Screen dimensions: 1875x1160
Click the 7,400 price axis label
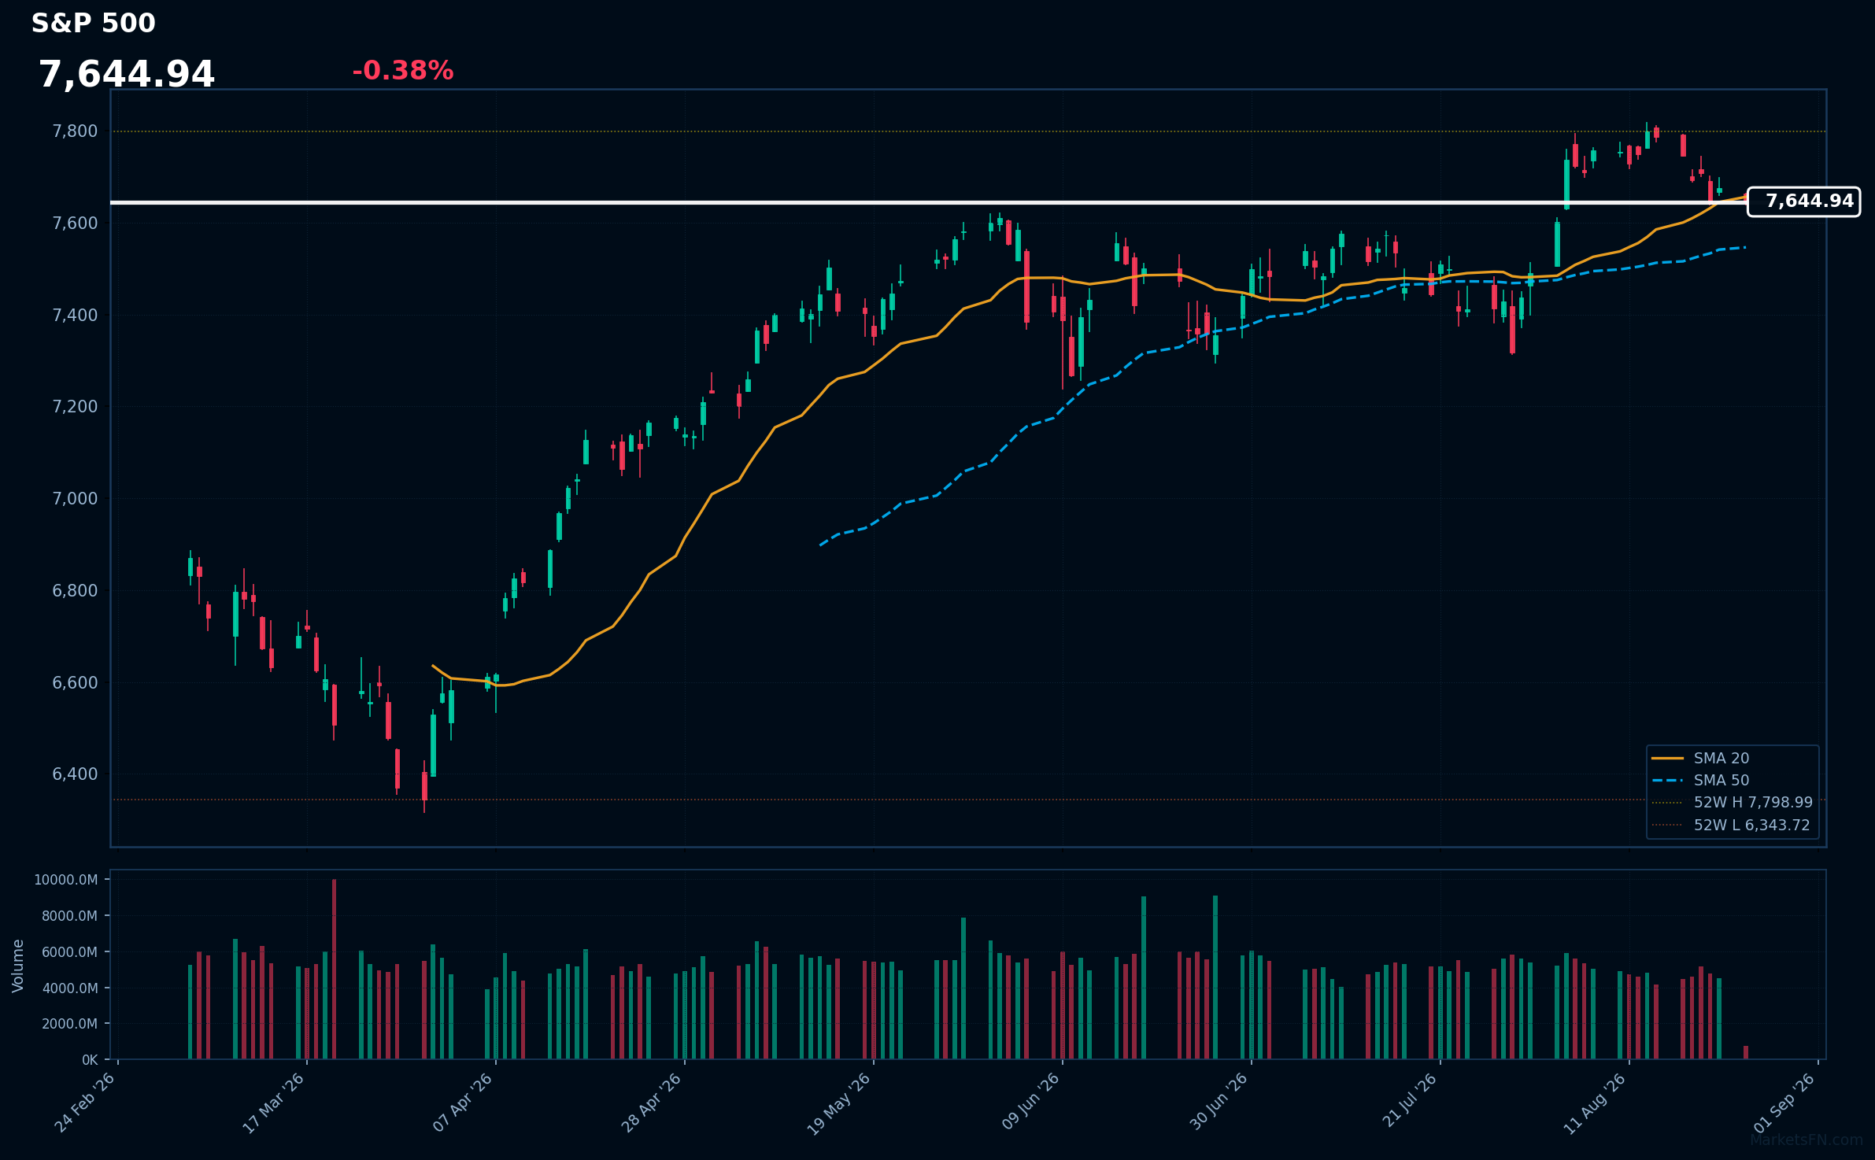[x=75, y=316]
